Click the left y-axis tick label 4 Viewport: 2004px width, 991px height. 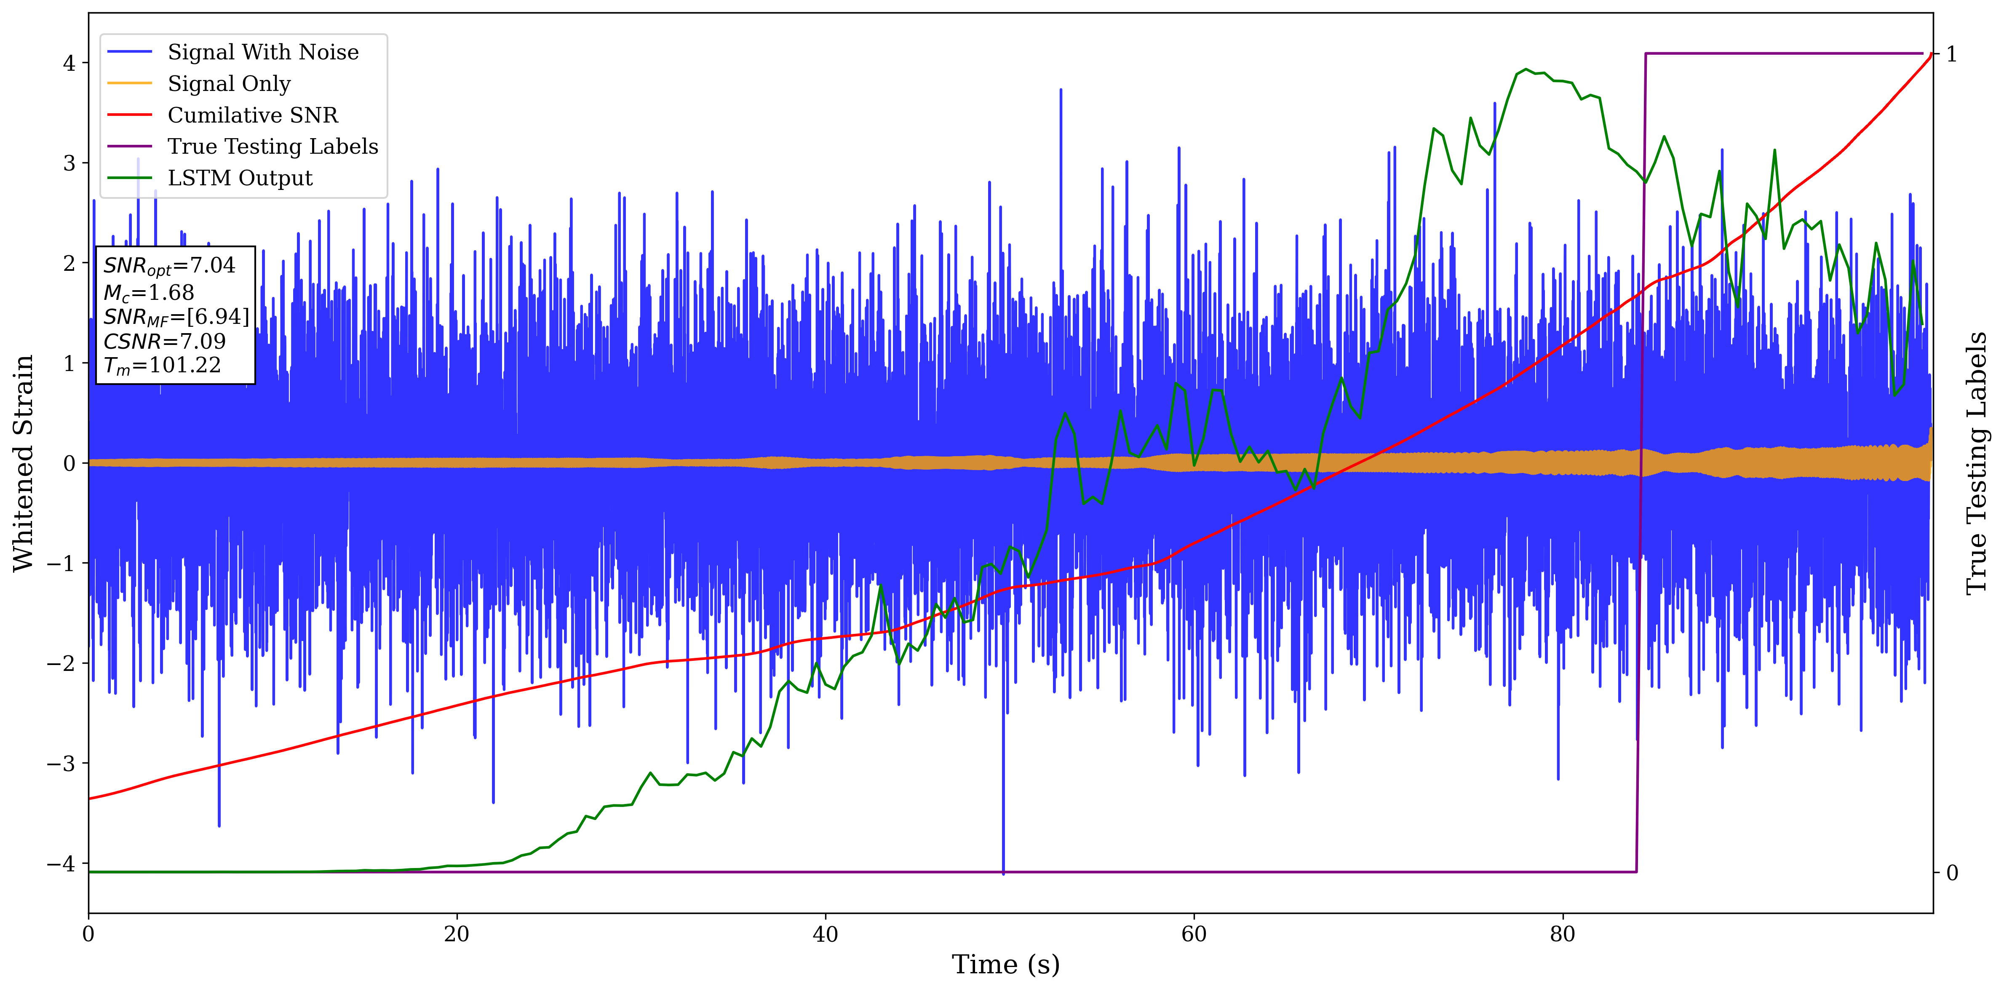[69, 63]
